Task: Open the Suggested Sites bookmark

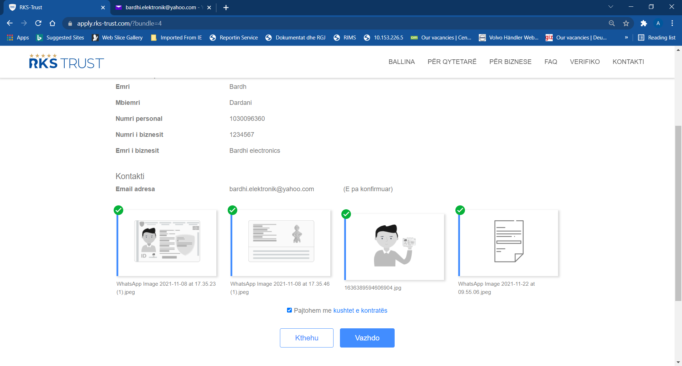Action: [60, 37]
